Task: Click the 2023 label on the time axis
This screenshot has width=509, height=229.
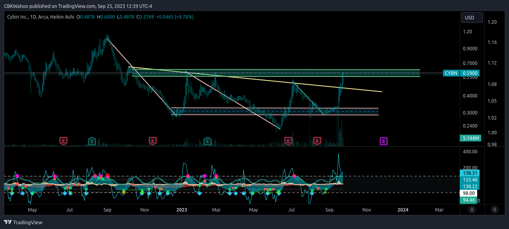Action: (182, 210)
